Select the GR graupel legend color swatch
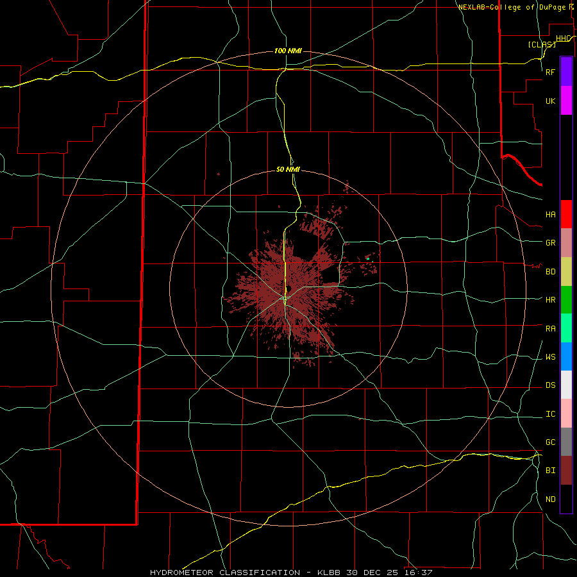This screenshot has width=577, height=577. 566,242
